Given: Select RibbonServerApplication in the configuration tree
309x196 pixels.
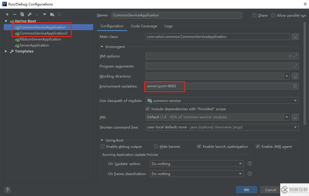Looking at the screenshot, I should coord(40,39).
